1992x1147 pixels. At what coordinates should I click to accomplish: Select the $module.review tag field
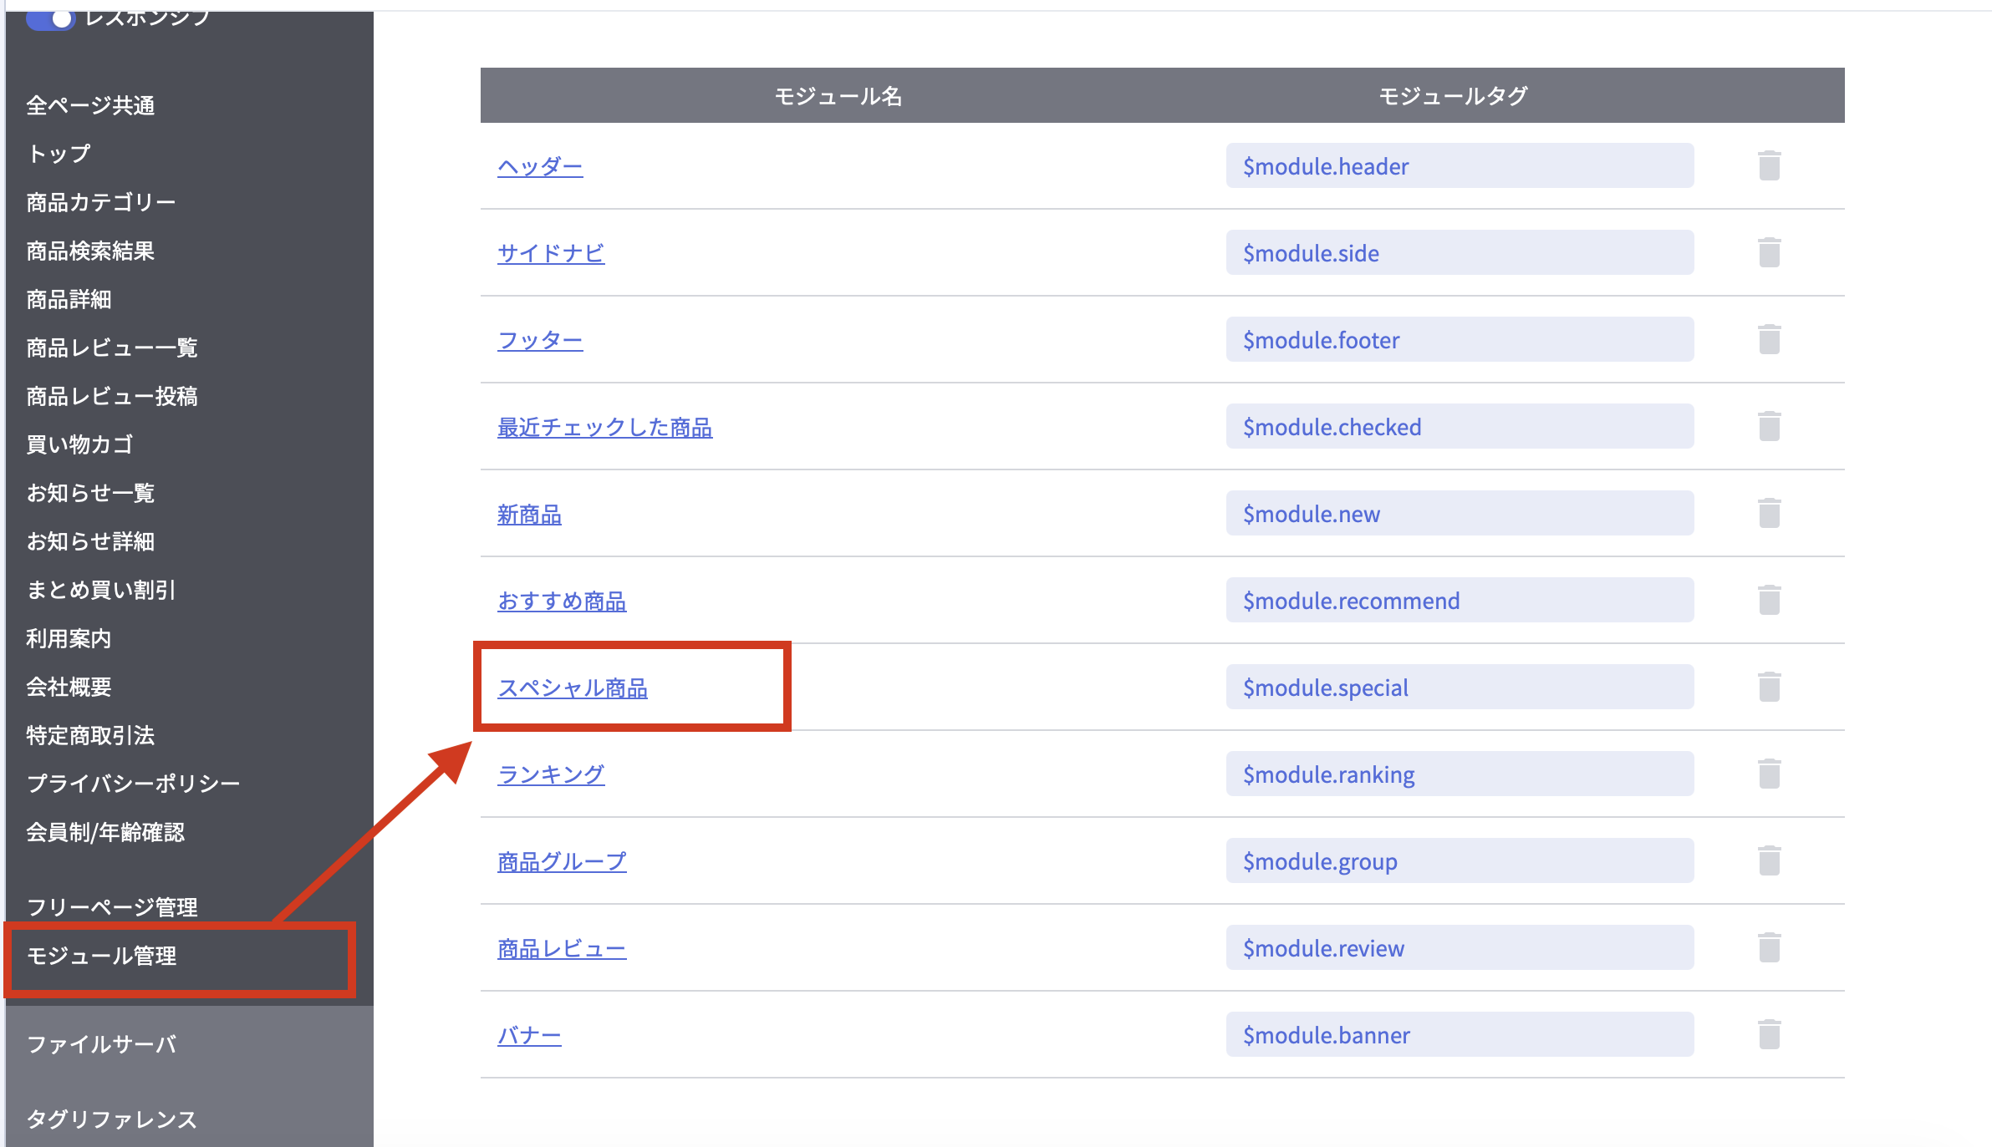[x=1460, y=948]
